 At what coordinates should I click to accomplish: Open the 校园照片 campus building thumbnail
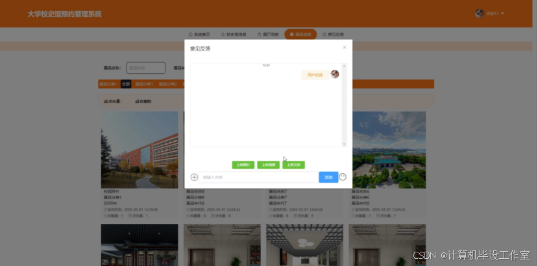(x=140, y=150)
